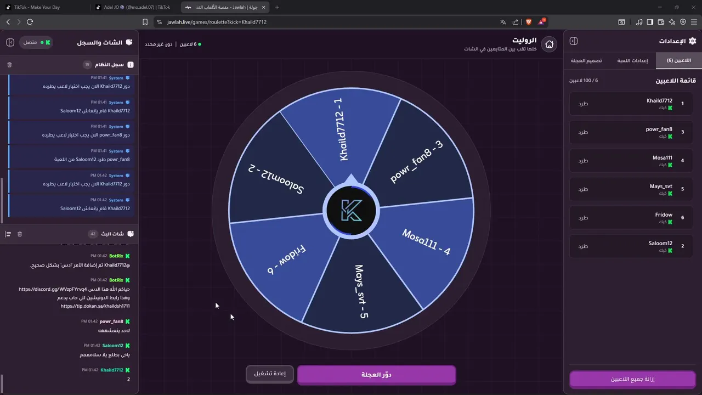Image resolution: width=702 pixels, height=395 pixels.
Task: Click the إعادة تشغيل restart button
Action: [270, 374]
